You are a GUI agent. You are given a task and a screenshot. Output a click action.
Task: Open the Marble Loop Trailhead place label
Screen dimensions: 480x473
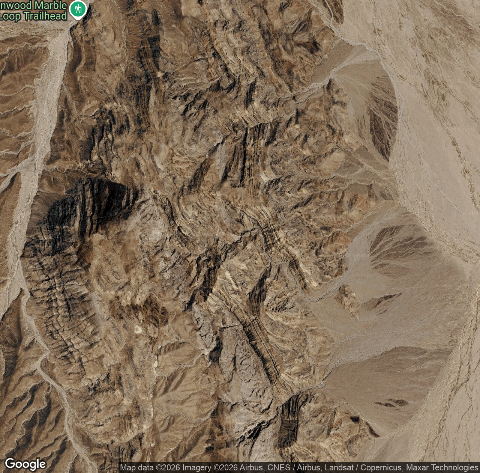[x=33, y=11]
